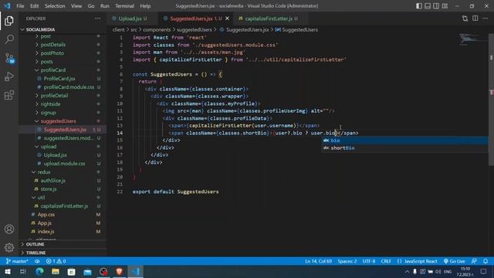494x278 pixels.
Task: Click the feedback icon in status bar
Action: 474,261
